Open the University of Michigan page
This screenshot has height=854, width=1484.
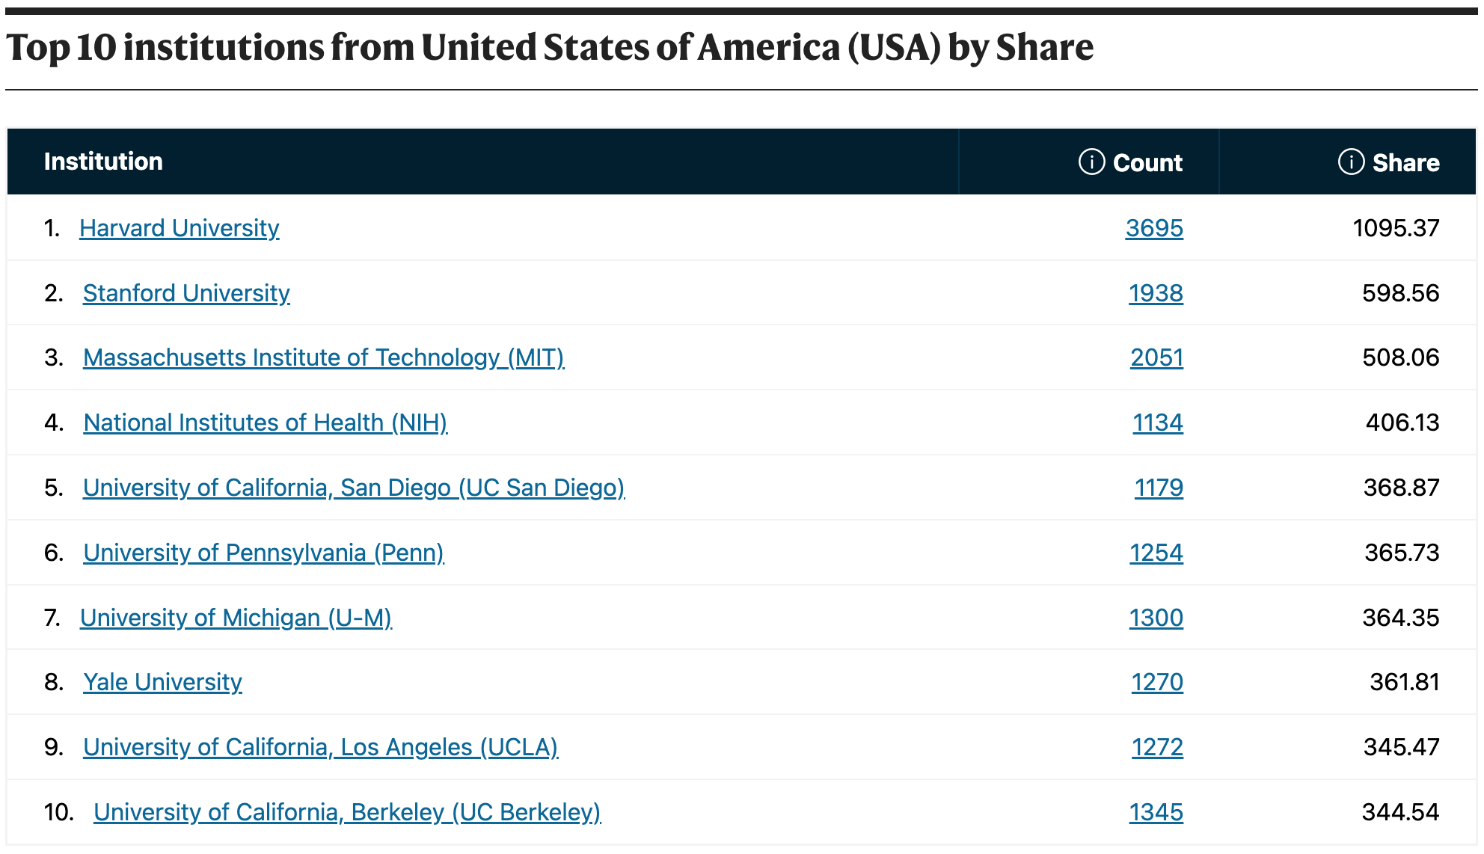tap(237, 618)
